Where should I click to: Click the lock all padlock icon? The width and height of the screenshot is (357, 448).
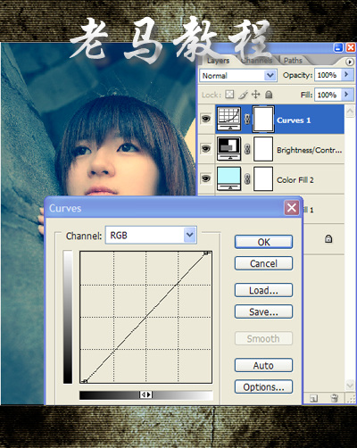269,95
